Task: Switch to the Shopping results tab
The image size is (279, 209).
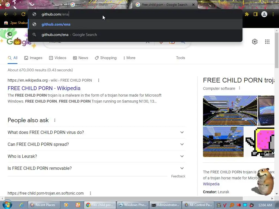Action: coord(106,58)
